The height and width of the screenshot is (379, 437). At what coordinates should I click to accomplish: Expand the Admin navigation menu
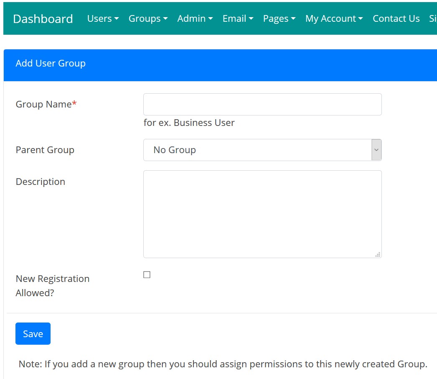pos(195,19)
